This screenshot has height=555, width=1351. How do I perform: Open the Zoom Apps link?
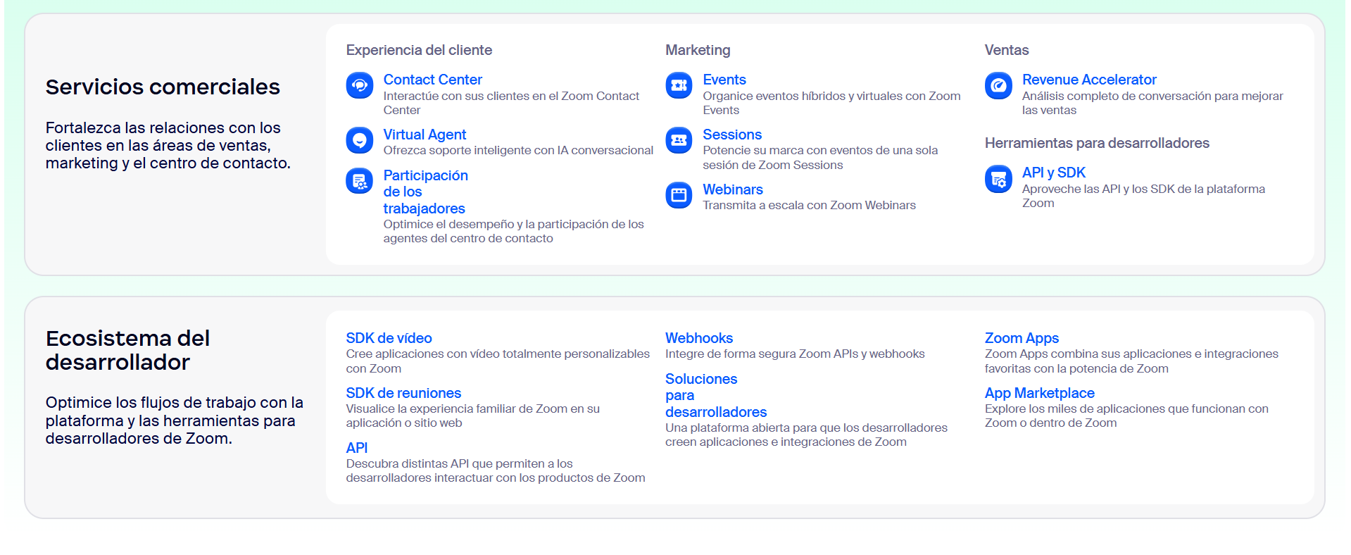(1022, 338)
